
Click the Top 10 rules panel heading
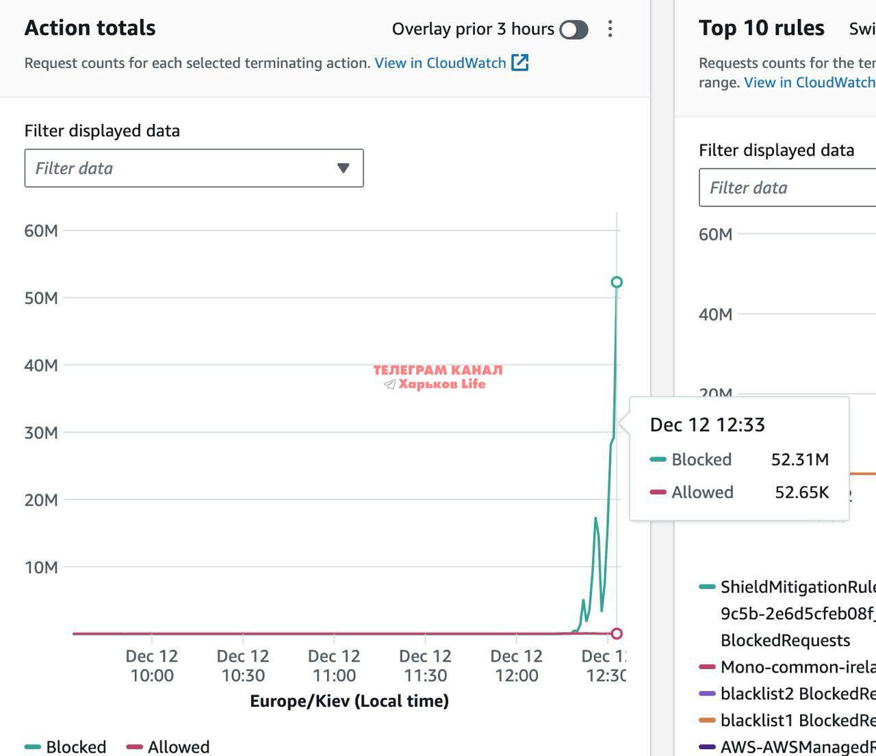[761, 28]
